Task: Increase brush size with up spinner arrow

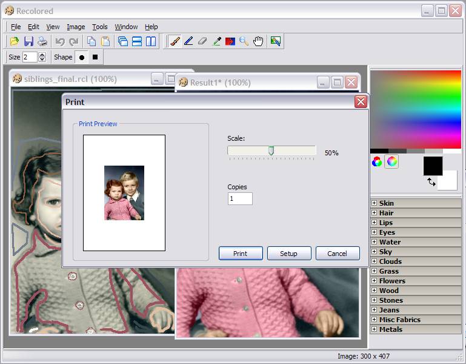Action: point(42,55)
